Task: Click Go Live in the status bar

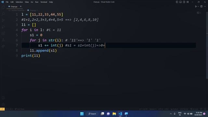Action: pos(194,109)
